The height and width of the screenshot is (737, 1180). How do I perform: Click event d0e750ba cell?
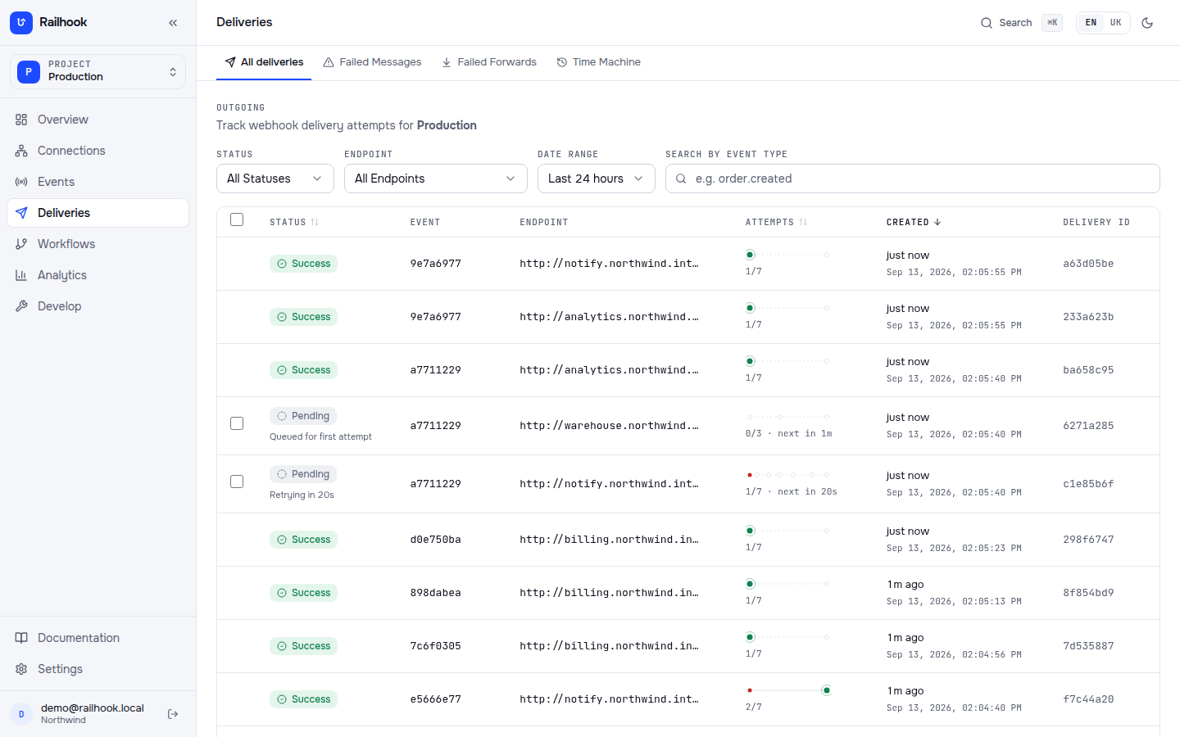pyautogui.click(x=436, y=540)
